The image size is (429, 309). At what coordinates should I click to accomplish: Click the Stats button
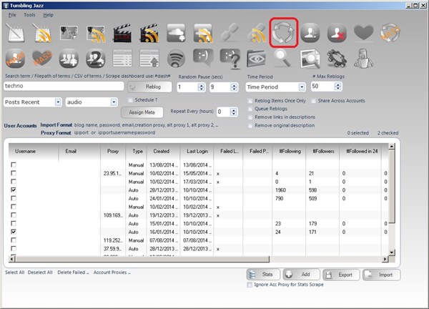pyautogui.click(x=263, y=274)
